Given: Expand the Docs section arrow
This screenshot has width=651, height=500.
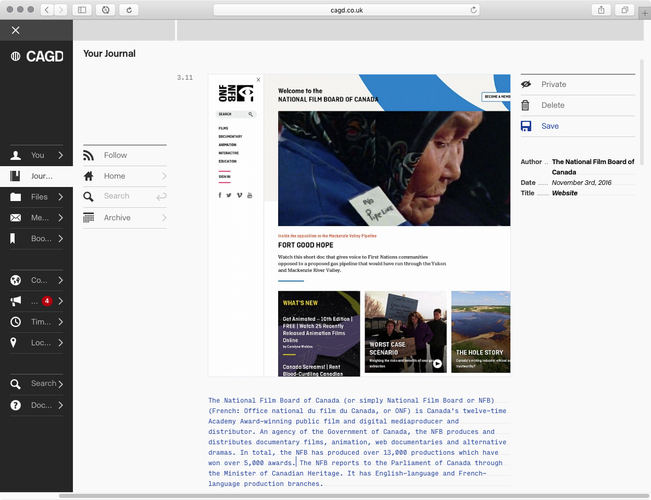Looking at the screenshot, I should tap(60, 405).
